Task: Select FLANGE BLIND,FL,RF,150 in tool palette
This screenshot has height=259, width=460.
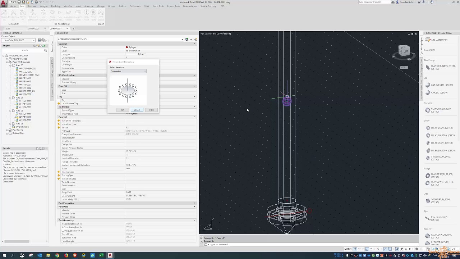Action: tap(440, 67)
